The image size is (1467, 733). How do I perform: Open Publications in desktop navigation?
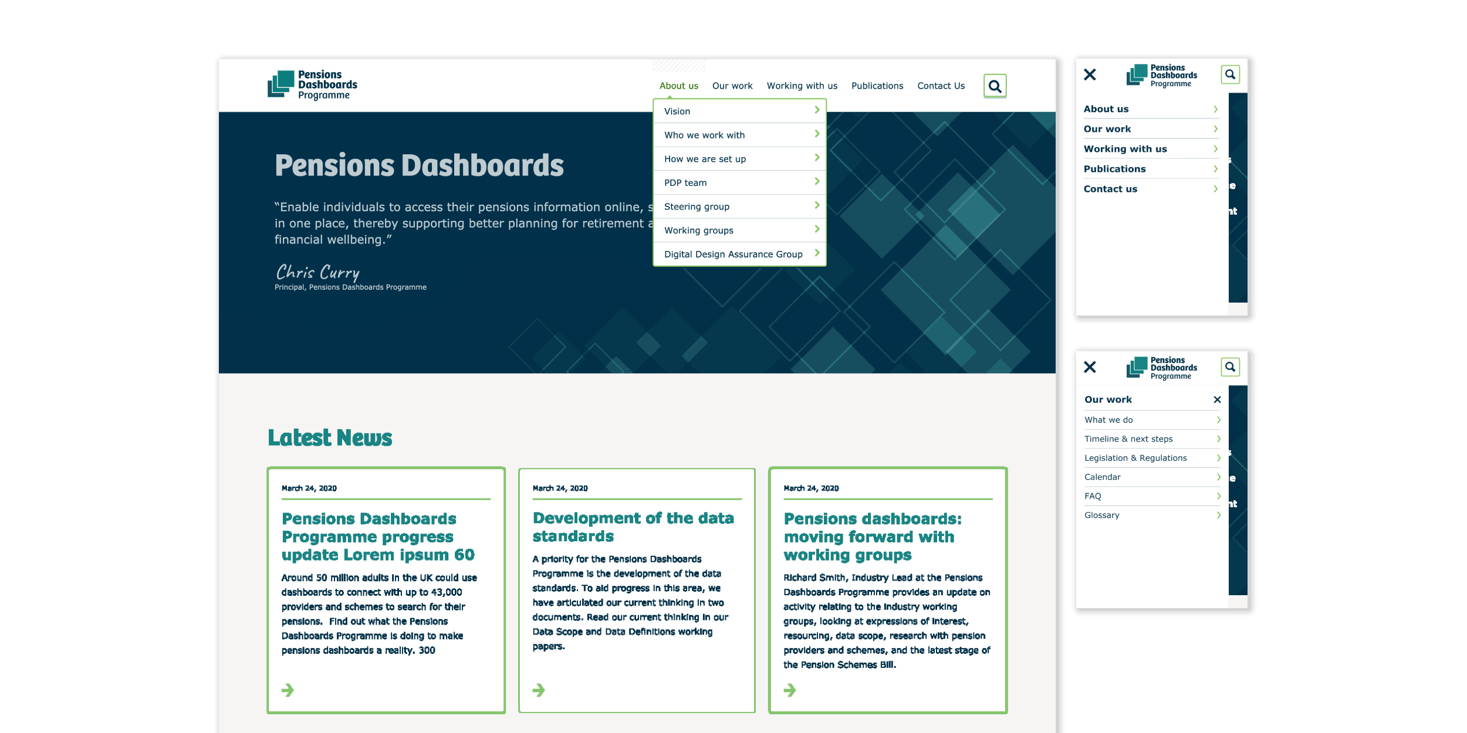click(877, 86)
